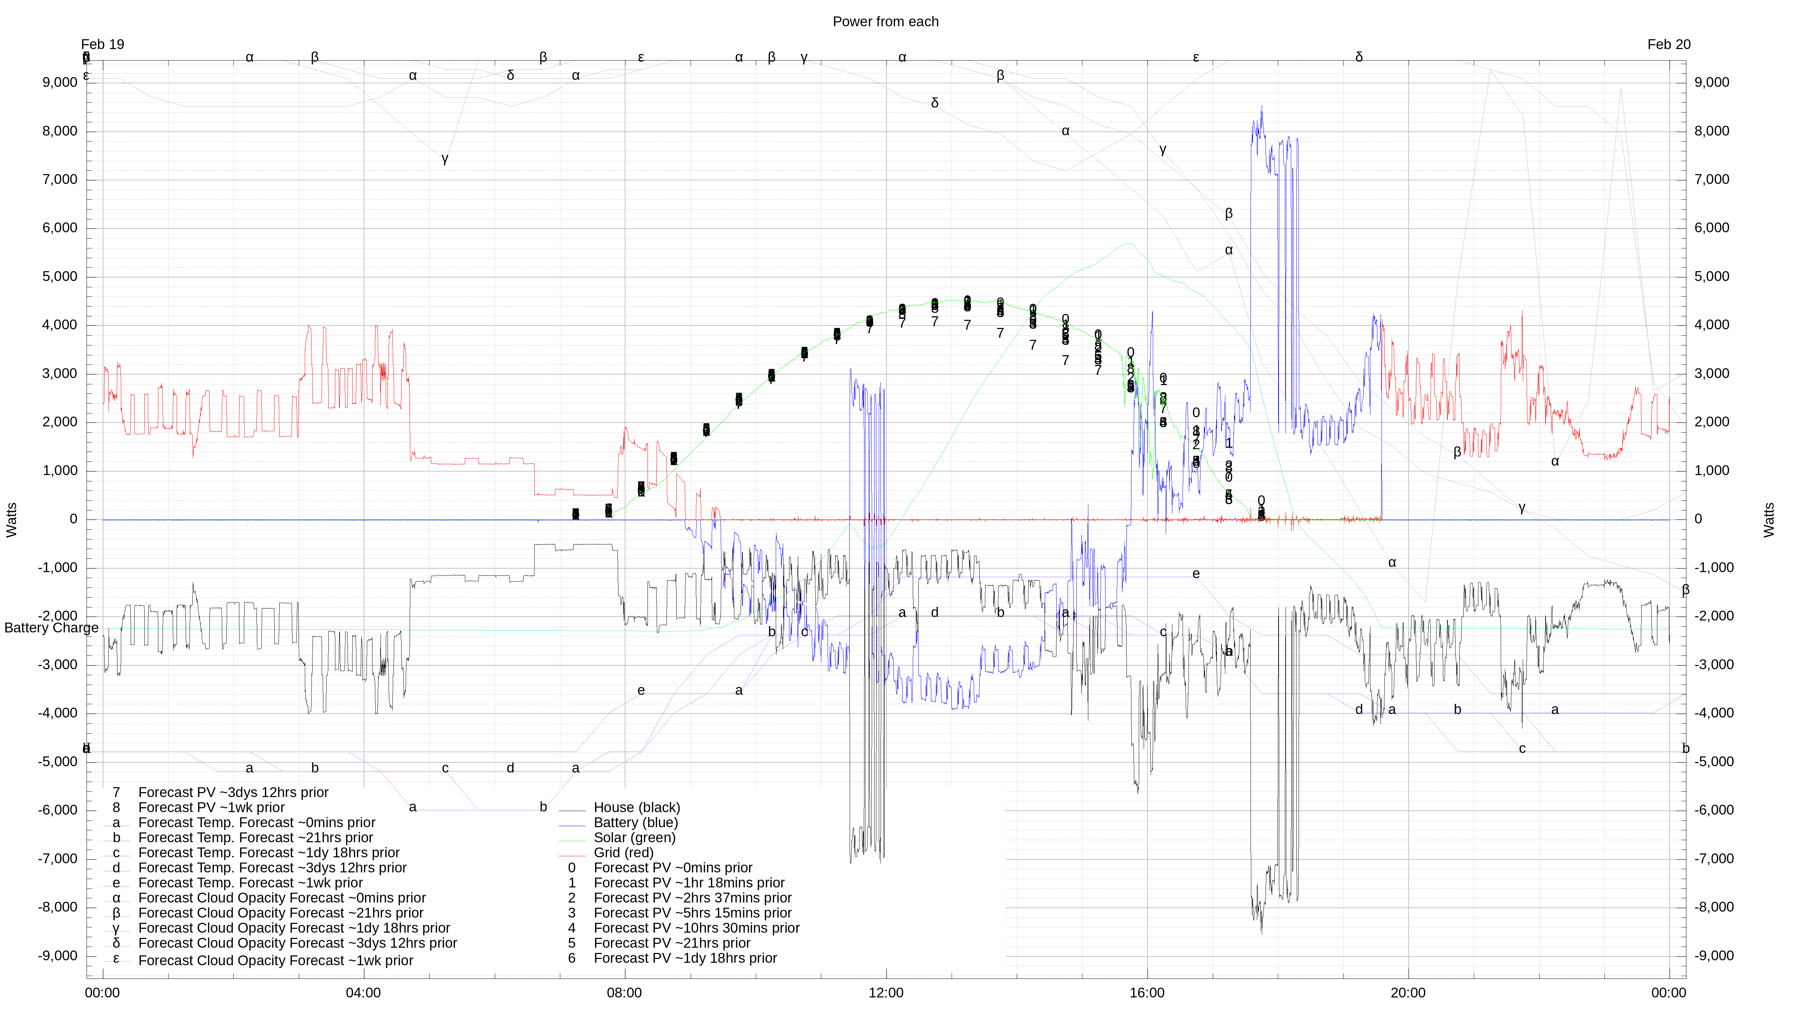Click the right 'Watts' axis label
The height and width of the screenshot is (1009, 1794).
click(x=1769, y=520)
